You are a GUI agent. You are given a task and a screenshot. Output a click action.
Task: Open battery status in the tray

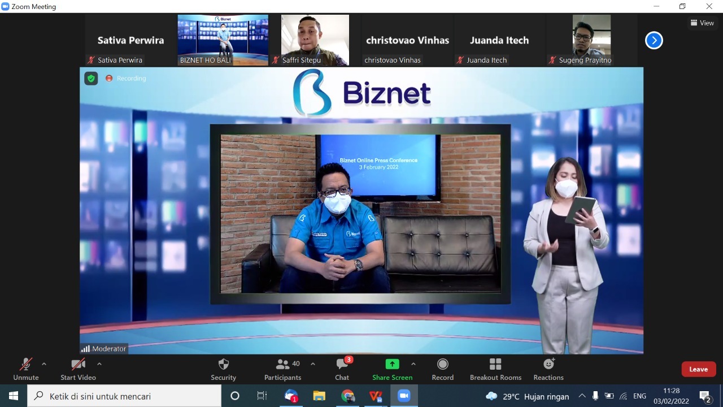pyautogui.click(x=609, y=396)
